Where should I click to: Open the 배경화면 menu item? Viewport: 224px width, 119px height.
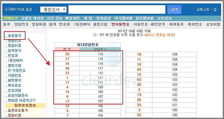coord(72,18)
